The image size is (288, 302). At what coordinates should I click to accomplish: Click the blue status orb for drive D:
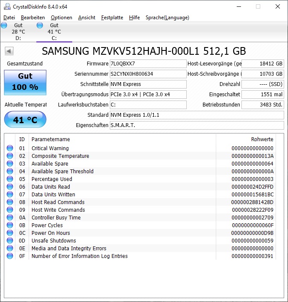4,25
